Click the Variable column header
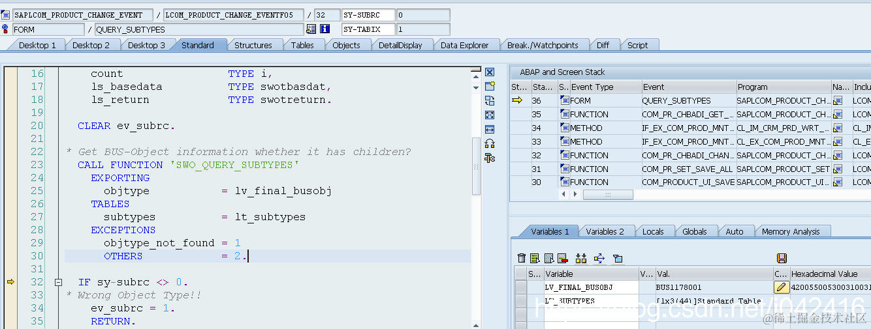Image resolution: width=871 pixels, height=329 pixels. tap(592, 274)
